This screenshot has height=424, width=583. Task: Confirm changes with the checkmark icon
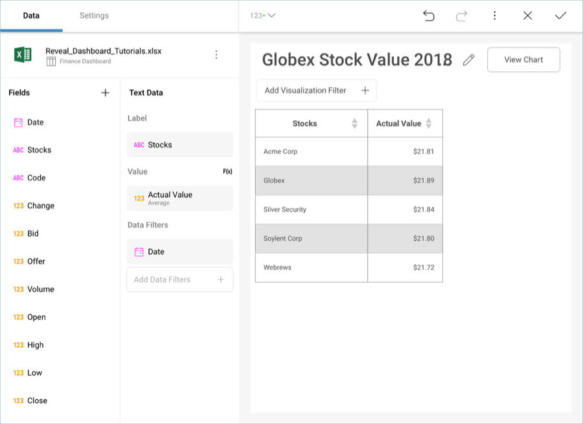tap(560, 16)
